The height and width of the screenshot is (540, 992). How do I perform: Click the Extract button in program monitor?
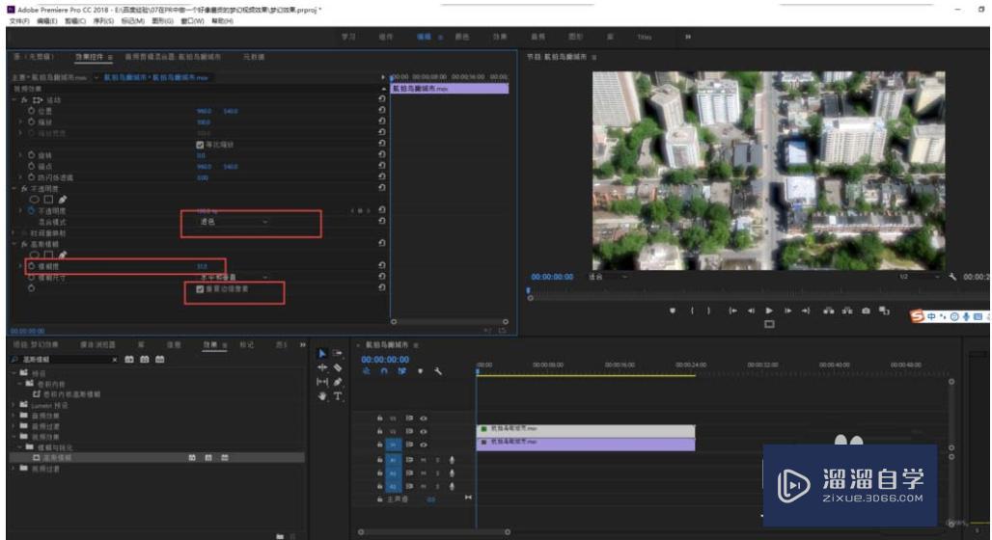846,310
